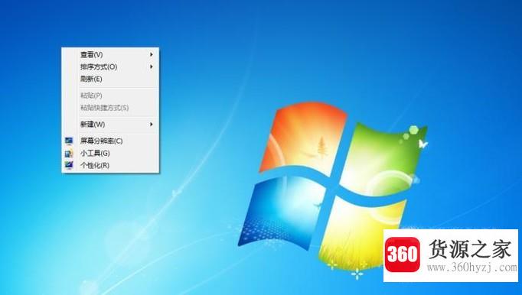Click the 货源之家 watermark text
522x295 pixels.
pyautogui.click(x=470, y=249)
